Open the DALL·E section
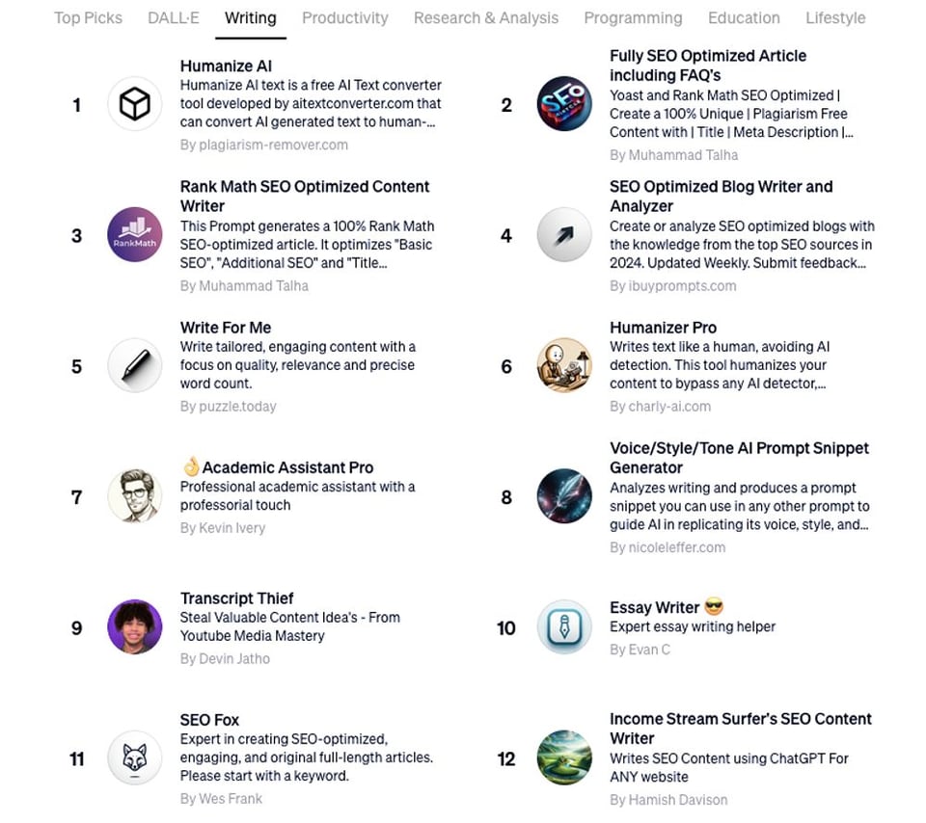Screen dimensions: 926x823 coord(173,17)
